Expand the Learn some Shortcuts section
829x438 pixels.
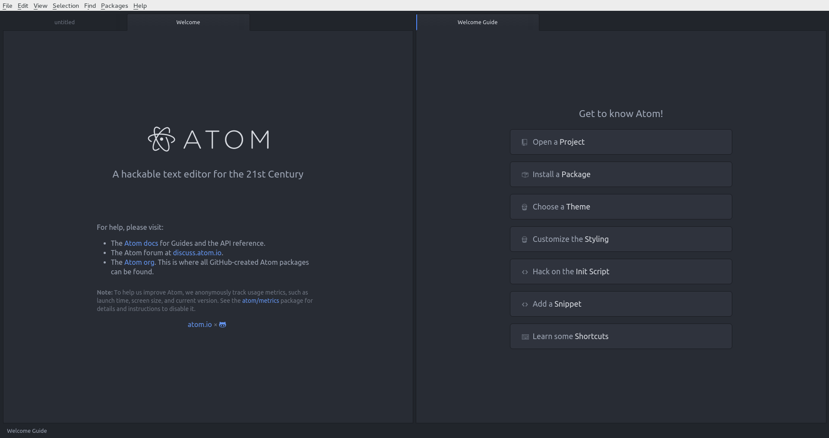[620, 336]
